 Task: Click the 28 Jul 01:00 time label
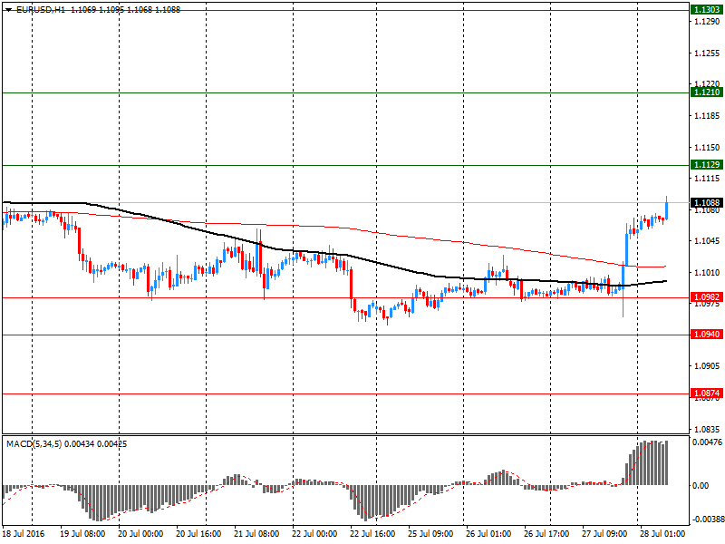click(x=662, y=534)
